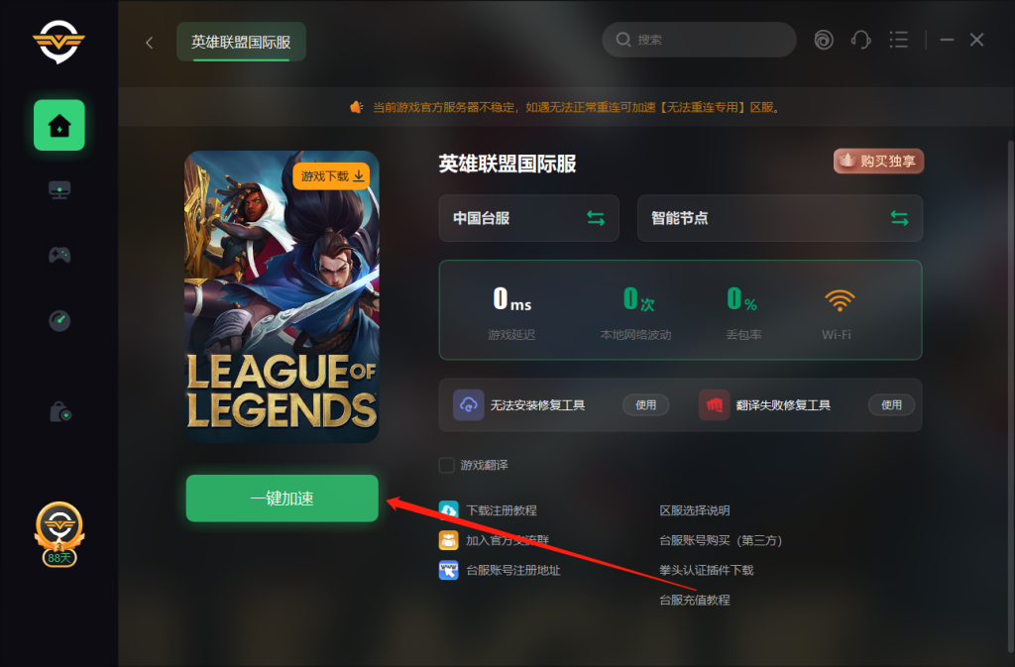Switch the 中国台服 server region selector

tap(529, 218)
